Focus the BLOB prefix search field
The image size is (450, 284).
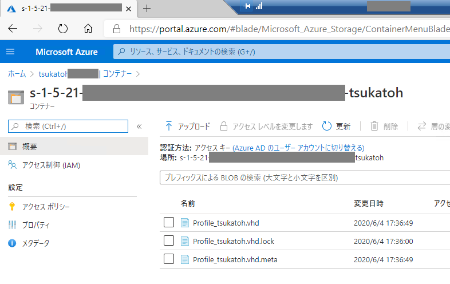pyautogui.click(x=305, y=178)
